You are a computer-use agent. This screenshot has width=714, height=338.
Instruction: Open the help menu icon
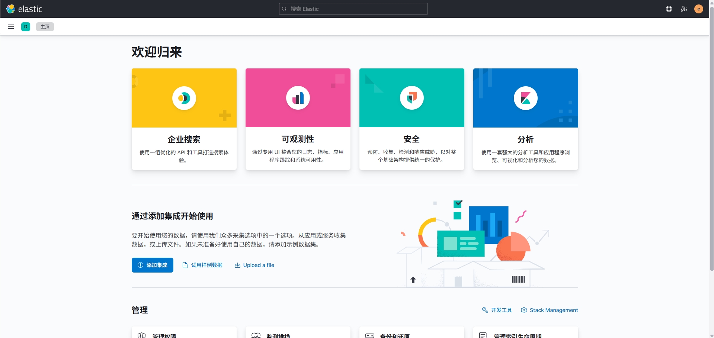pyautogui.click(x=669, y=9)
